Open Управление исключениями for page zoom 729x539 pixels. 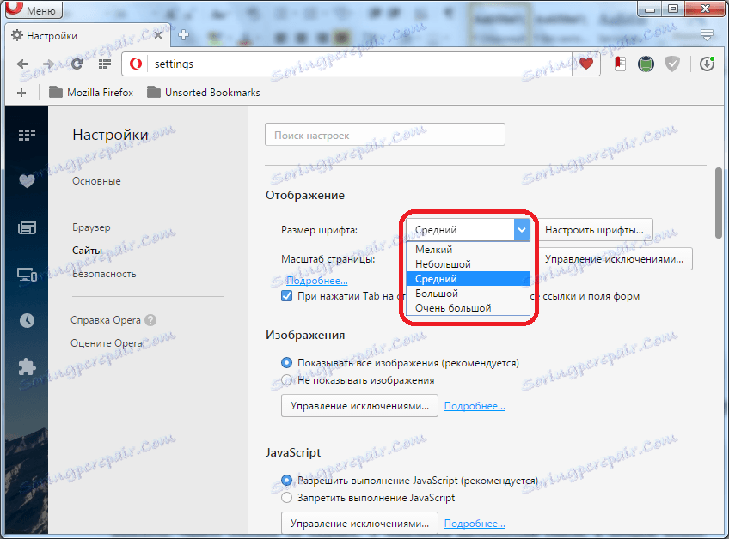click(615, 258)
